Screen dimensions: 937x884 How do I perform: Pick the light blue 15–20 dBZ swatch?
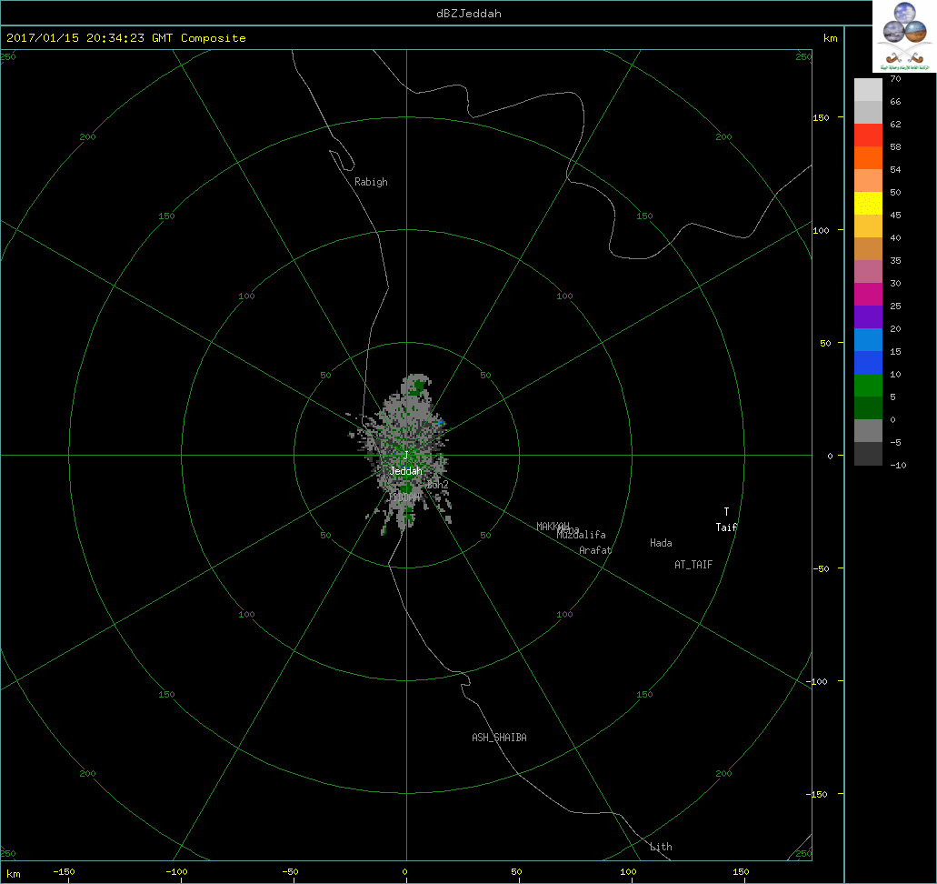click(x=868, y=340)
